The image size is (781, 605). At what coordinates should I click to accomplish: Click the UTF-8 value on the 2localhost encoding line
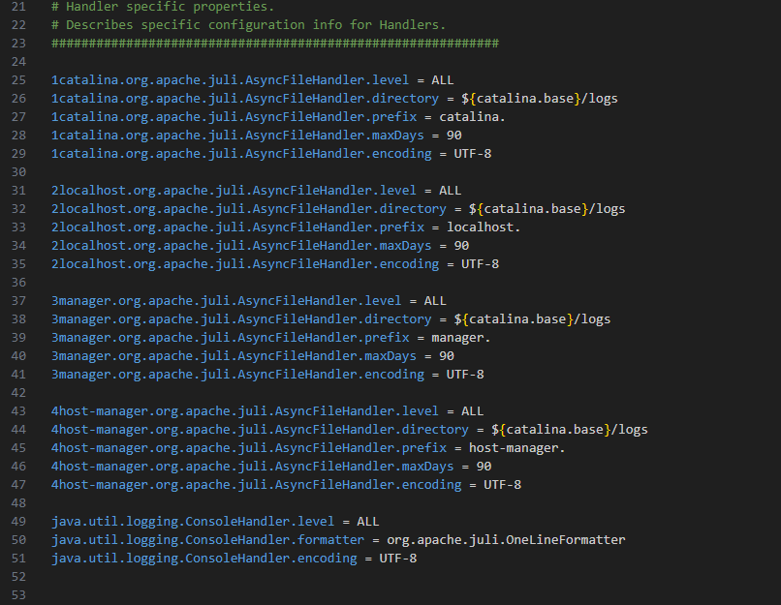pos(480,264)
